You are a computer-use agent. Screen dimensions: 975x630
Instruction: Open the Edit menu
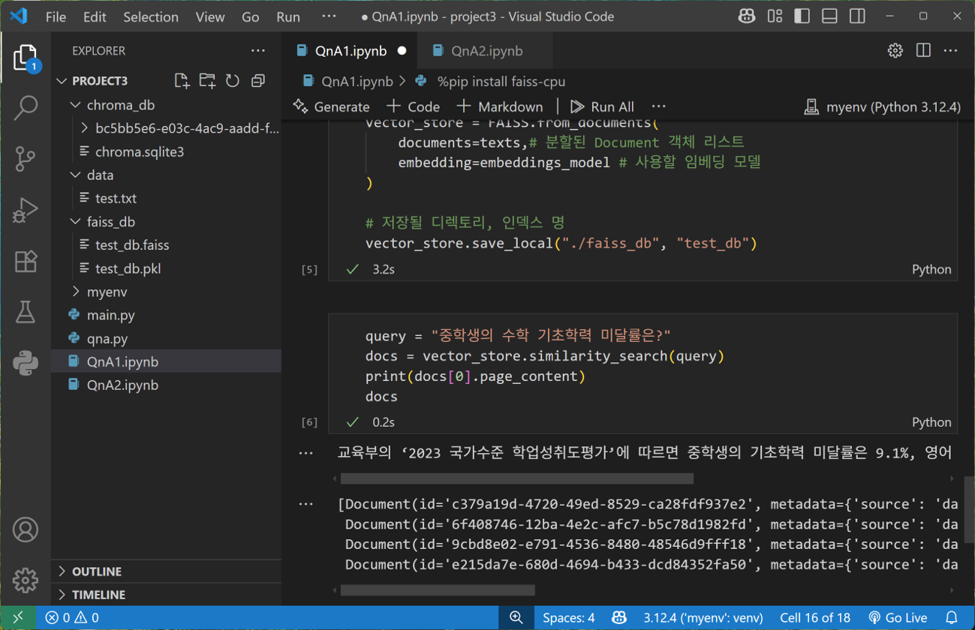[95, 16]
